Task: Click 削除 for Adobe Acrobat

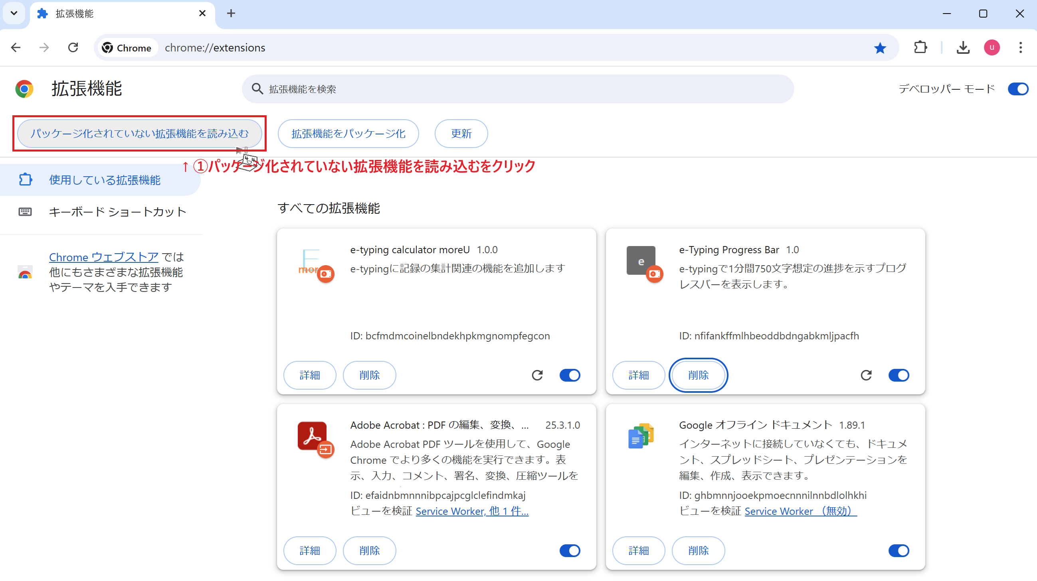Action: click(x=370, y=550)
